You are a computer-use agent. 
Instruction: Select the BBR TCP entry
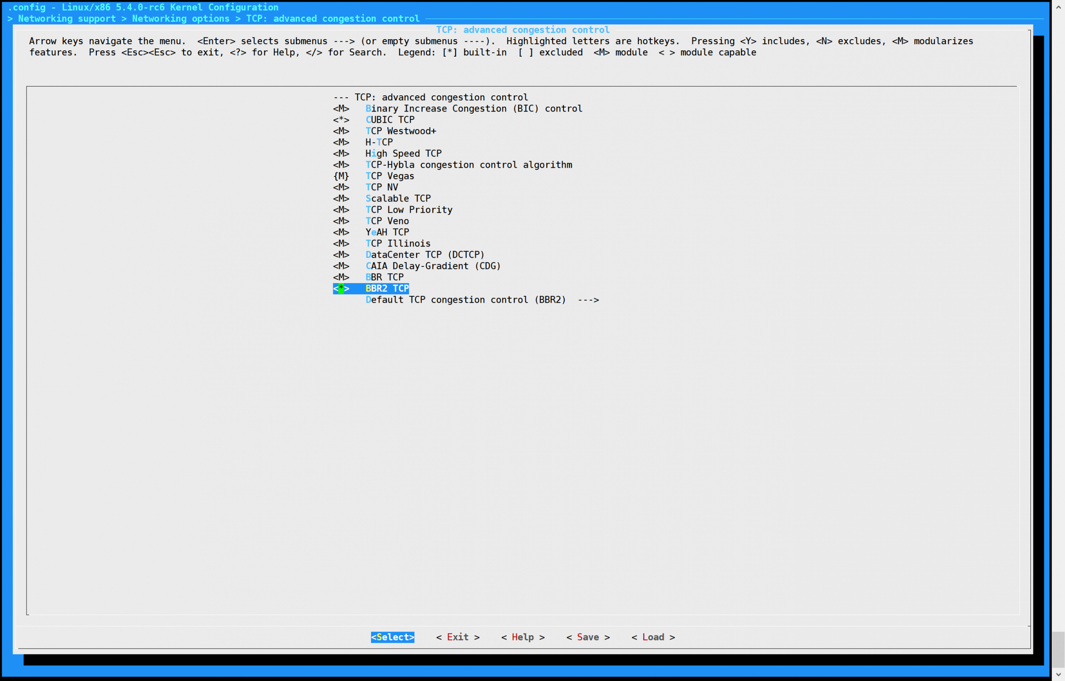tap(384, 278)
